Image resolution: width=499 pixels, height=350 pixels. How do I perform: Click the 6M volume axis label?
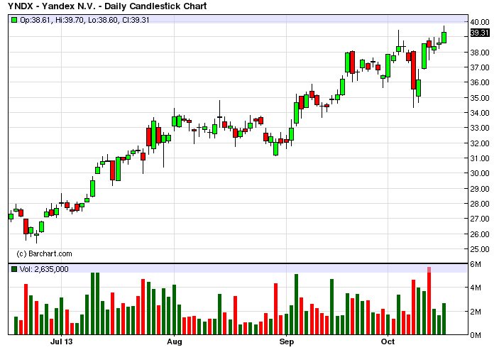(x=476, y=264)
